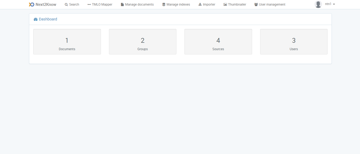Open the ntn1 account menu
This screenshot has height=154, width=360.
[328, 4]
